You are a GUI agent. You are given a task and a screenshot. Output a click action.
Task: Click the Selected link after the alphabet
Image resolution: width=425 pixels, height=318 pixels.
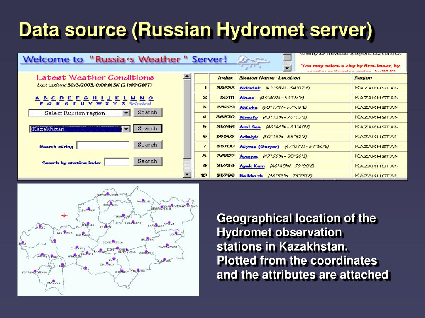click(x=140, y=104)
